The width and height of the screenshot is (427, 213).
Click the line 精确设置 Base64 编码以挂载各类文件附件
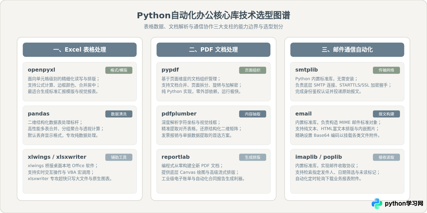338,135
